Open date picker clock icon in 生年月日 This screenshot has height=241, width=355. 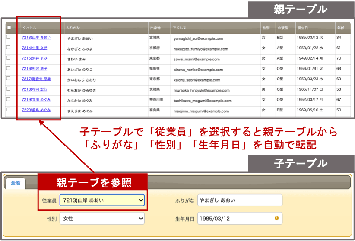[x=277, y=219]
